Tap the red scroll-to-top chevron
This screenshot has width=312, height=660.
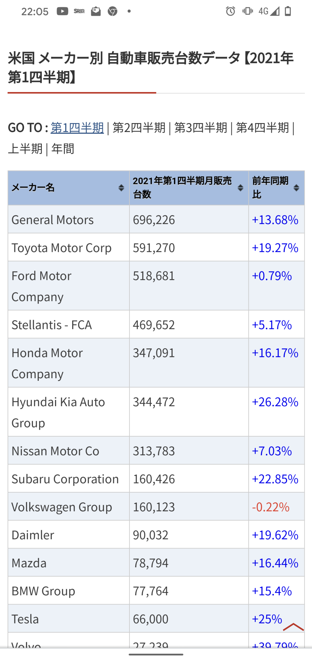[x=293, y=627]
